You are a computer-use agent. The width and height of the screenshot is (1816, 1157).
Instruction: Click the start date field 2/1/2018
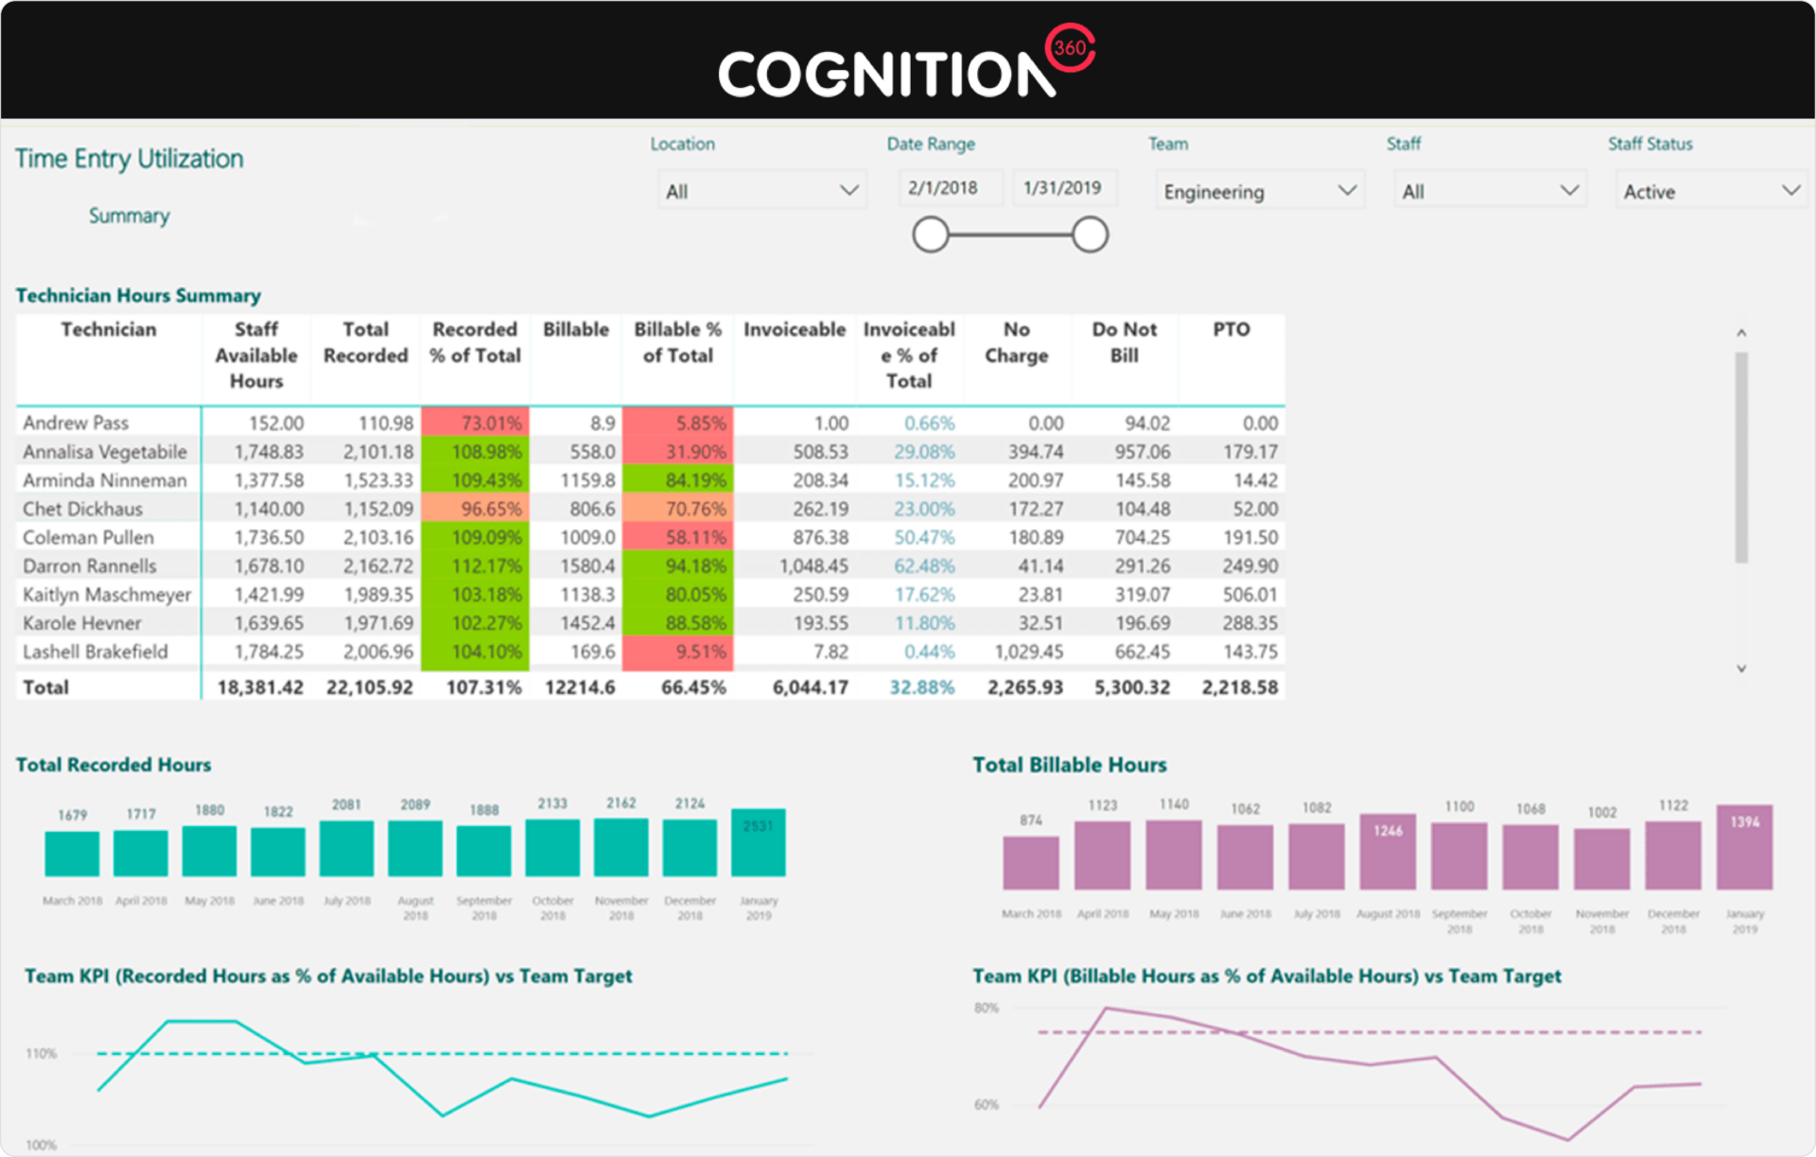950,188
